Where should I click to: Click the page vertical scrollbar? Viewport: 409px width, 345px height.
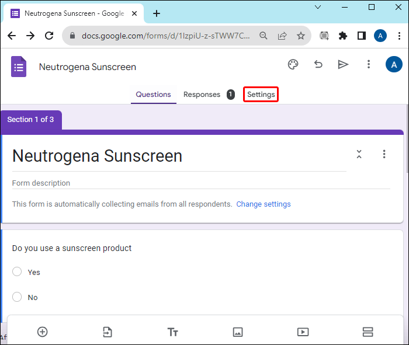[407, 138]
